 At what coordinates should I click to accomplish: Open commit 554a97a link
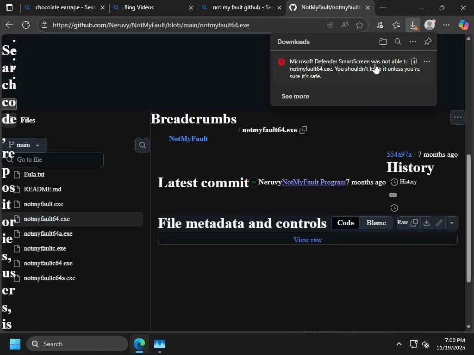point(399,154)
